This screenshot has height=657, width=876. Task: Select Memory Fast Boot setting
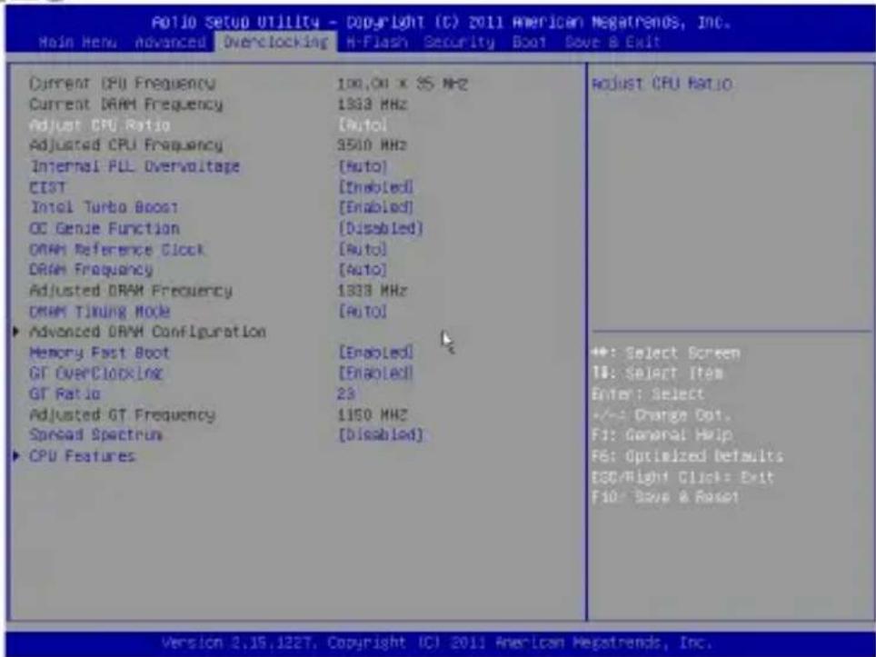coord(99,353)
